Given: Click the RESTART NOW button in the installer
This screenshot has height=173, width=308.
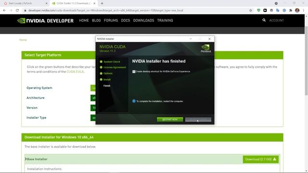Looking at the screenshot, I should coord(170,119).
